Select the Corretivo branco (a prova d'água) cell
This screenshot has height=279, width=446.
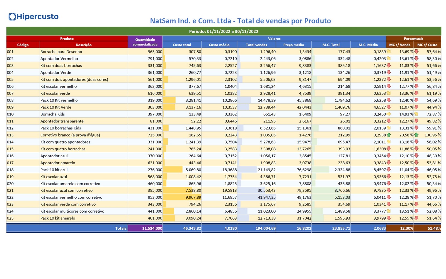click(70, 135)
